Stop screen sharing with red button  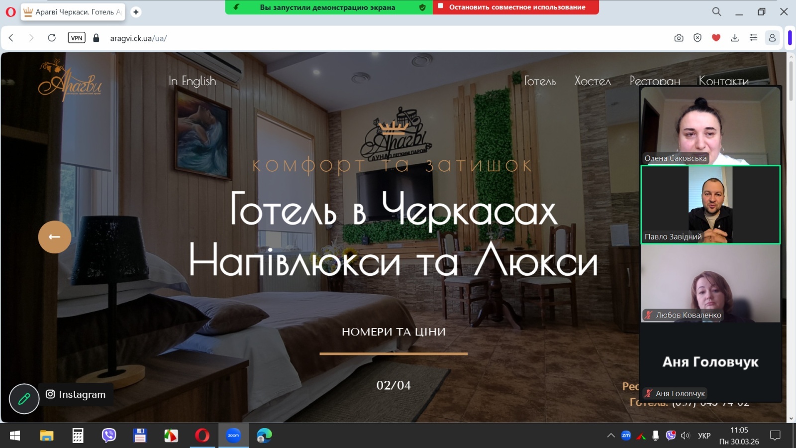[x=516, y=7]
